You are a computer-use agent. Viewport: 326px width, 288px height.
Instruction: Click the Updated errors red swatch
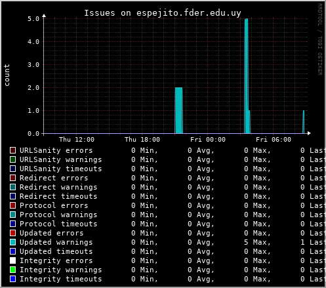[13, 233]
